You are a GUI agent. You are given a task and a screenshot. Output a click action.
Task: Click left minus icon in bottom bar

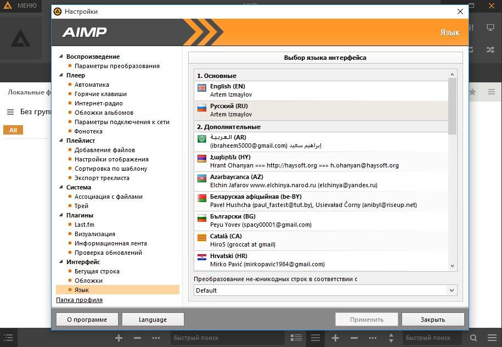tap(137, 338)
